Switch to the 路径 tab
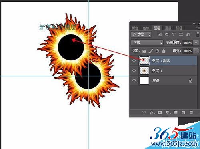This screenshot has height=149, width=200. pos(179,28)
